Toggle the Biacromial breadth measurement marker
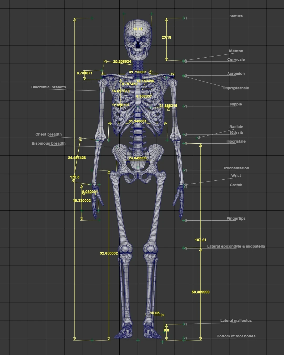This screenshot has height=355, width=284. click(x=100, y=90)
